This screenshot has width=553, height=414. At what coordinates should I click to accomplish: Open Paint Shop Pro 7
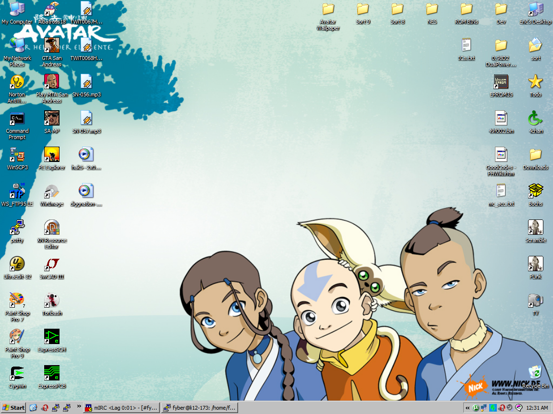click(x=17, y=307)
